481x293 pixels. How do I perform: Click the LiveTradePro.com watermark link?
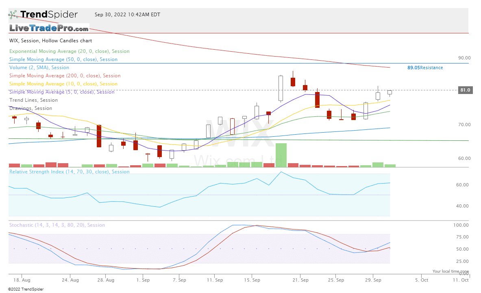tap(49, 28)
